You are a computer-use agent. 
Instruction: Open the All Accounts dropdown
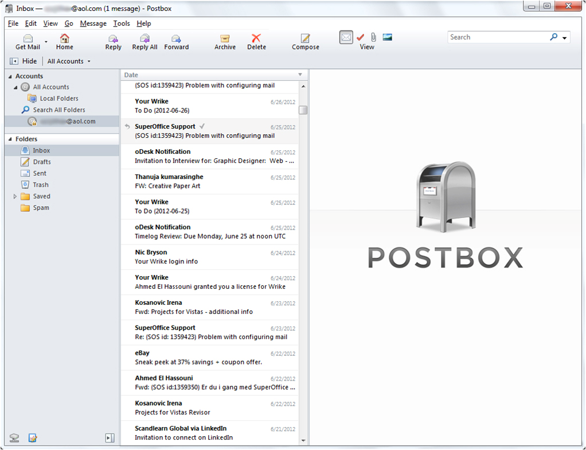69,61
